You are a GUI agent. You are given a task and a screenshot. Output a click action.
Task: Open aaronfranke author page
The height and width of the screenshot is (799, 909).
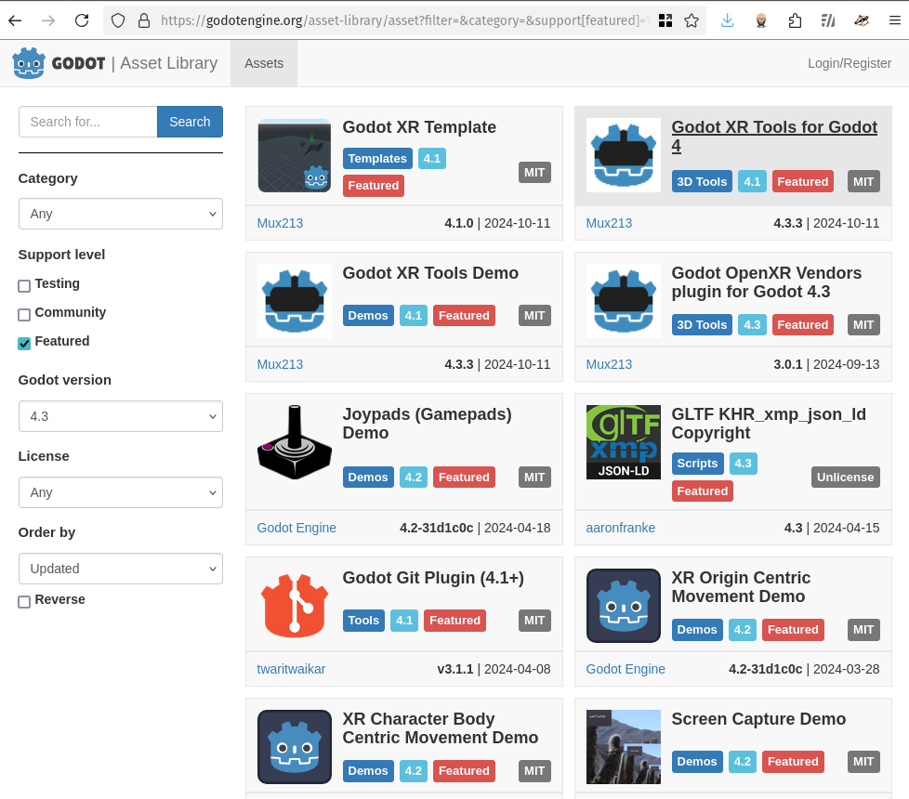(x=620, y=528)
